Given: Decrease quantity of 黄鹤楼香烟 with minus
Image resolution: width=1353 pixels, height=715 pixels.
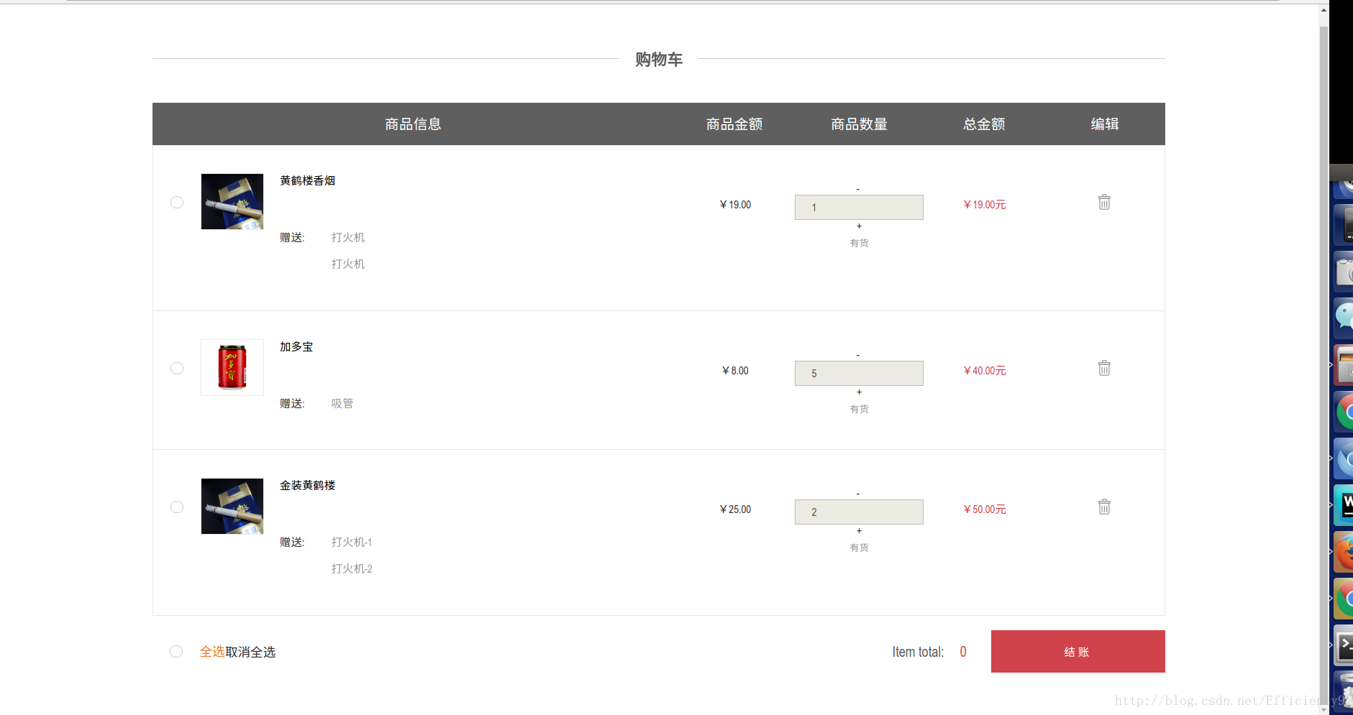Looking at the screenshot, I should coord(858,189).
